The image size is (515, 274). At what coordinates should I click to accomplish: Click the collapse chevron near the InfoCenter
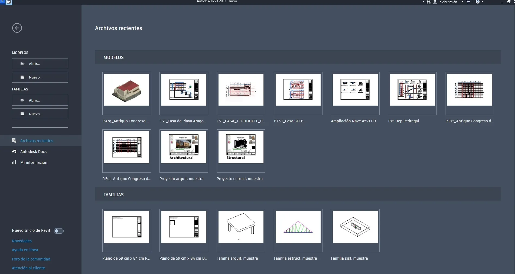pyautogui.click(x=423, y=2)
